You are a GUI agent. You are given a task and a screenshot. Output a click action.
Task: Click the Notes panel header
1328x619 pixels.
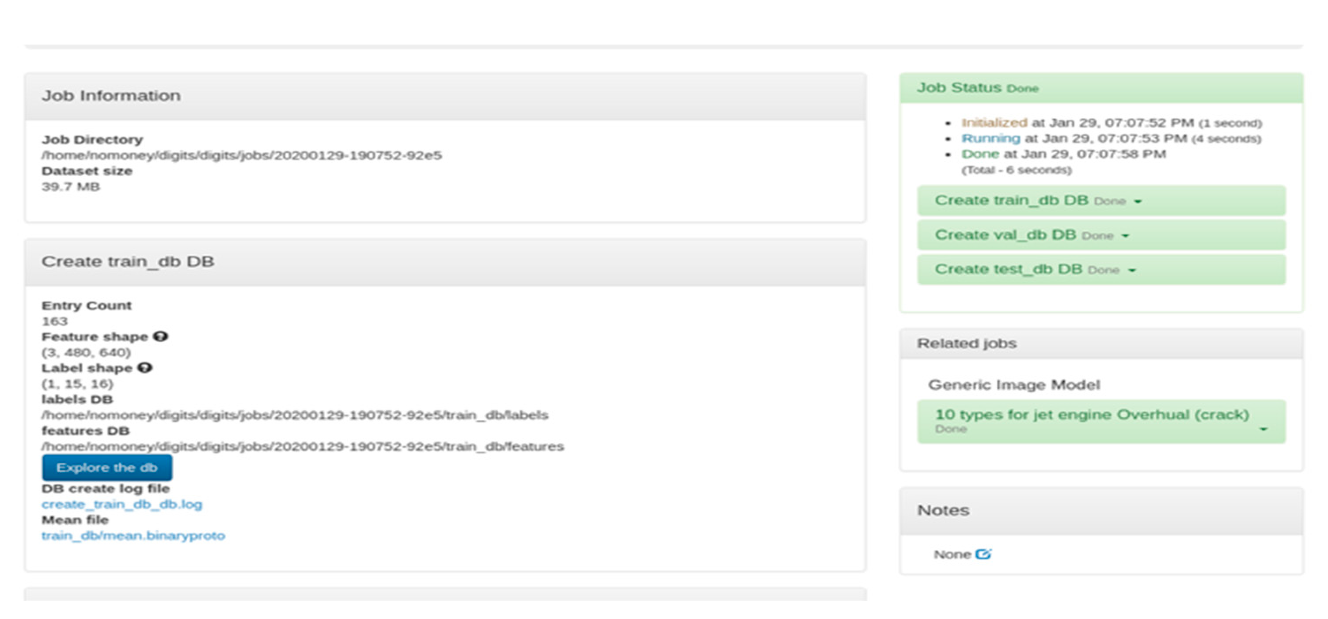(x=943, y=510)
